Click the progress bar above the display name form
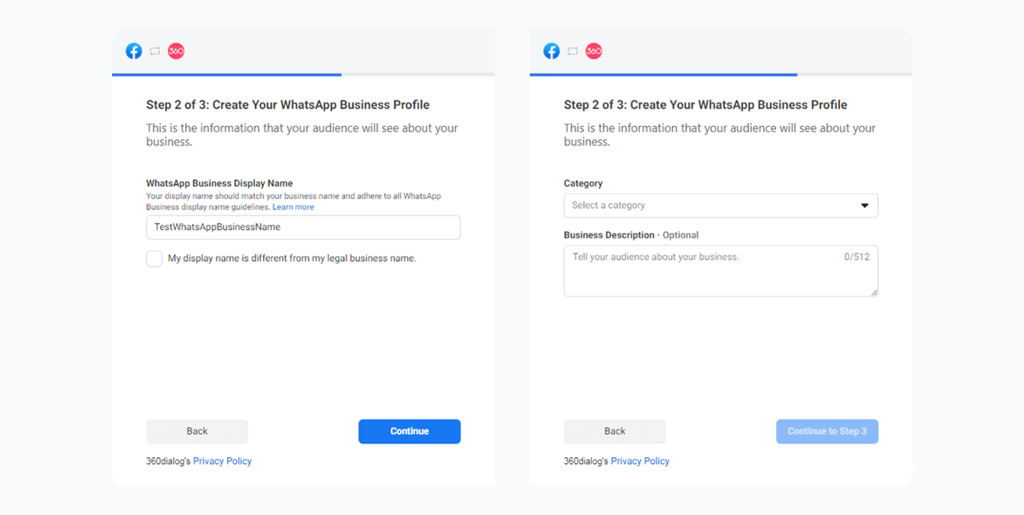 tap(303, 74)
